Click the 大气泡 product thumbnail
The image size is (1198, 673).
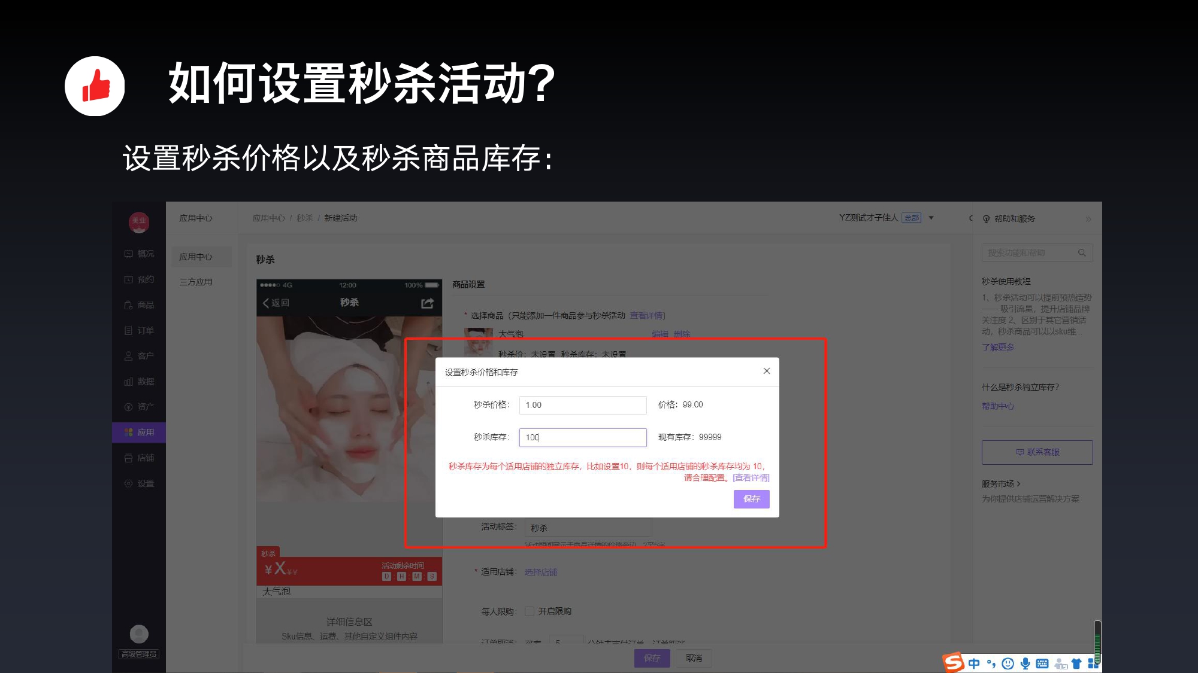coord(479,342)
